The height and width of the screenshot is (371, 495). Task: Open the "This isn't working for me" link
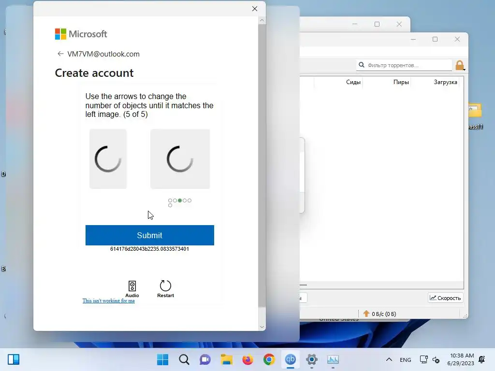[109, 300]
